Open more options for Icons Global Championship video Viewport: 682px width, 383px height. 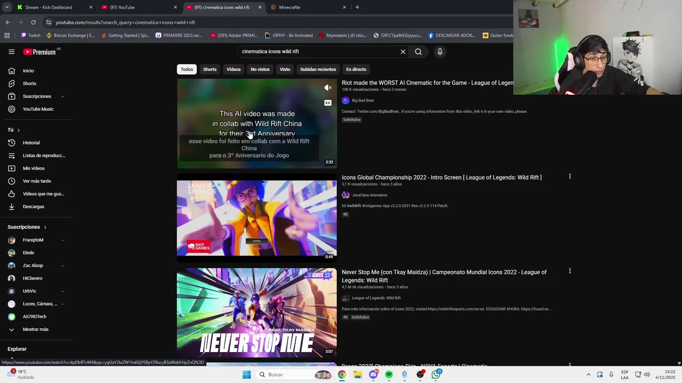pyautogui.click(x=570, y=177)
